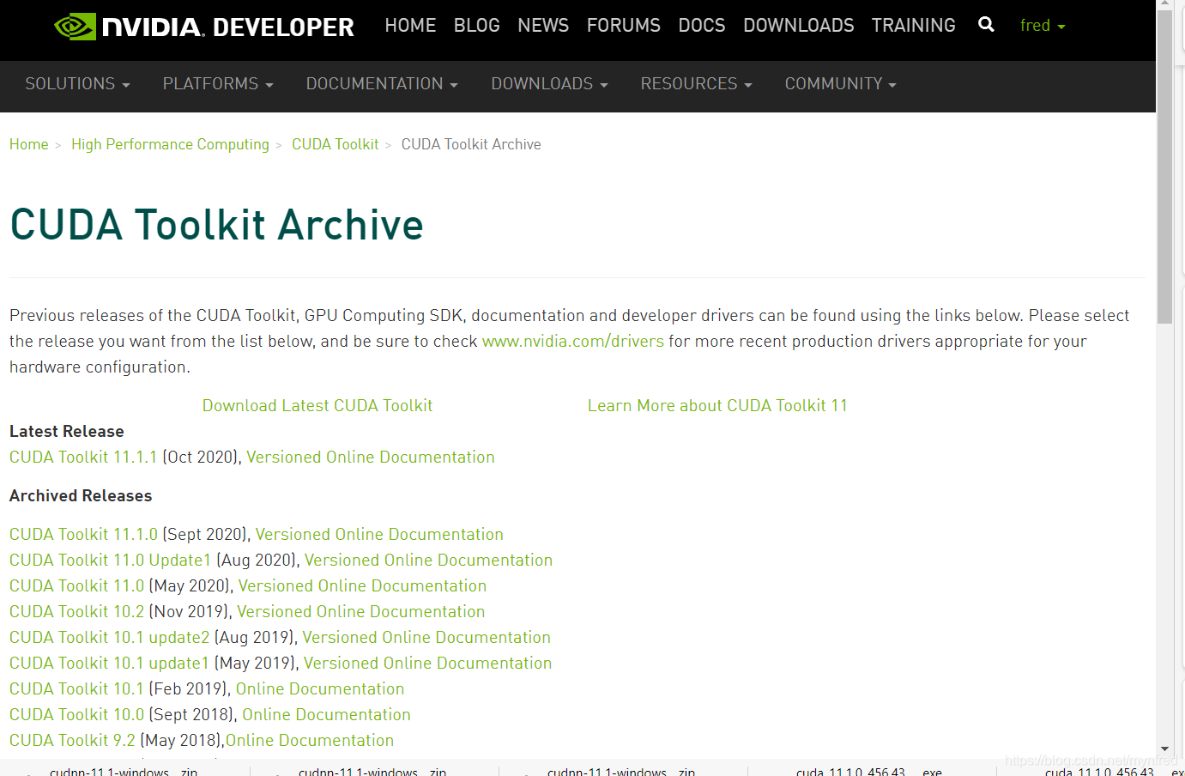Open CUDA Toolkit 10.1 Feb 2019 link

tap(77, 689)
